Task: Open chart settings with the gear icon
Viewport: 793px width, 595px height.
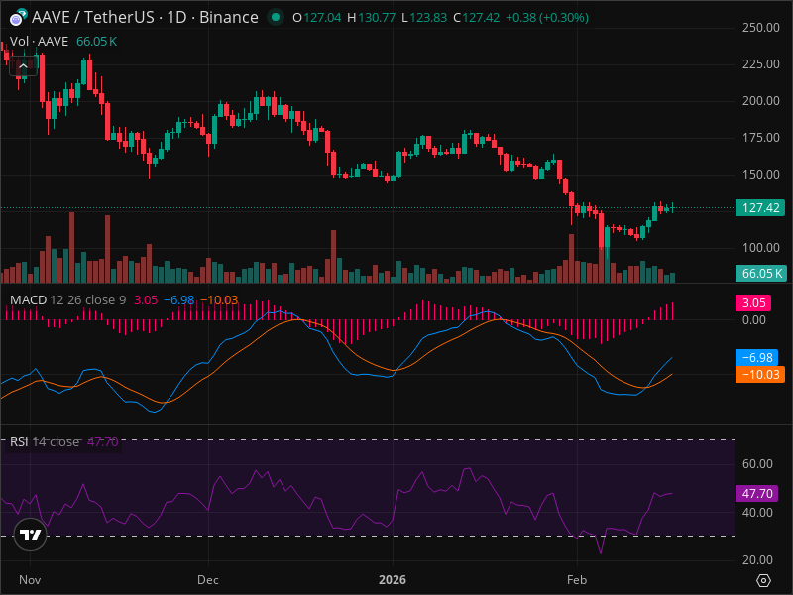Action: click(763, 580)
